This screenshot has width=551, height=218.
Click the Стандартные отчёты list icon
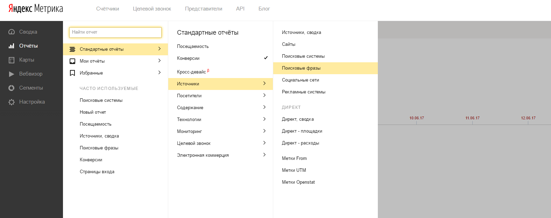(x=72, y=49)
